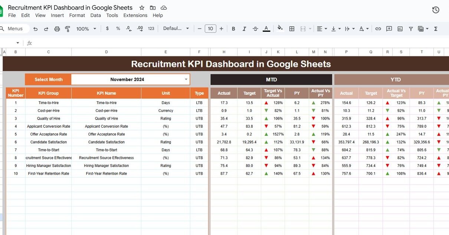
Task: Click the YTD section header cell
Action: [391, 80]
